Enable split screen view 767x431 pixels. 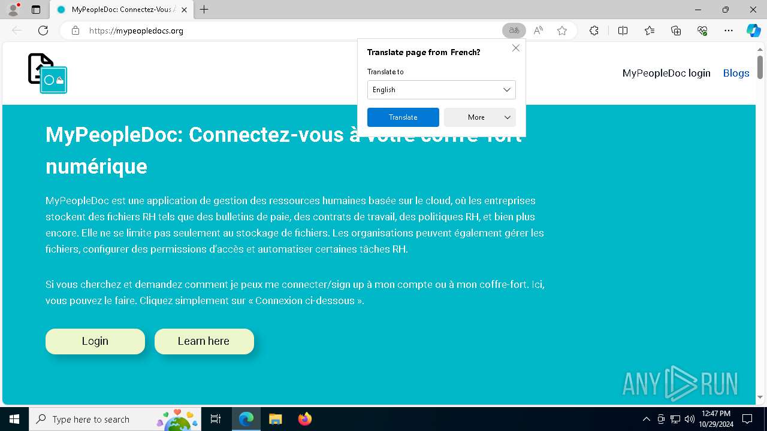point(623,31)
